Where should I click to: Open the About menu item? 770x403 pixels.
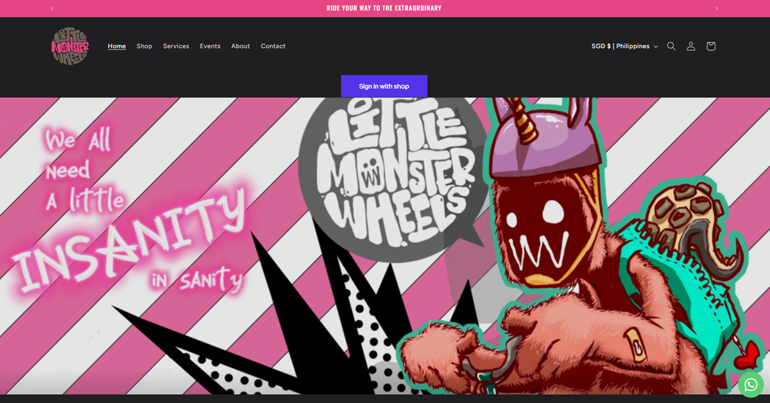[x=241, y=46]
